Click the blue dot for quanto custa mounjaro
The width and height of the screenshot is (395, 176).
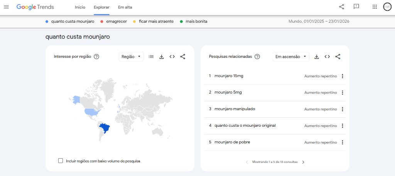[47, 22]
